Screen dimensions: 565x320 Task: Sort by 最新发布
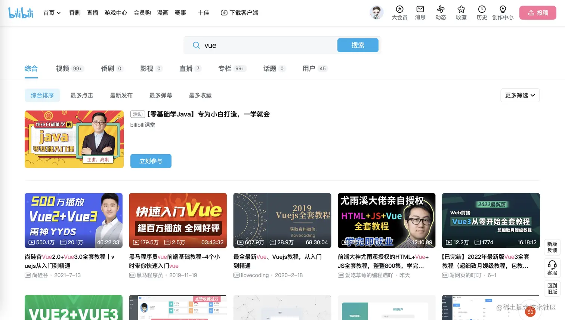pyautogui.click(x=121, y=95)
